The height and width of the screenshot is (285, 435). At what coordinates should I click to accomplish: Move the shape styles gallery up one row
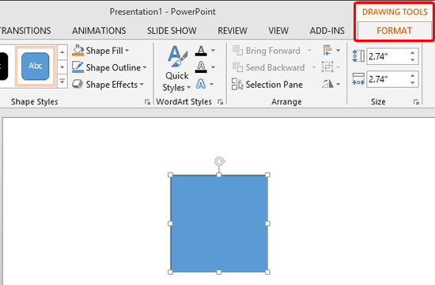click(x=62, y=52)
